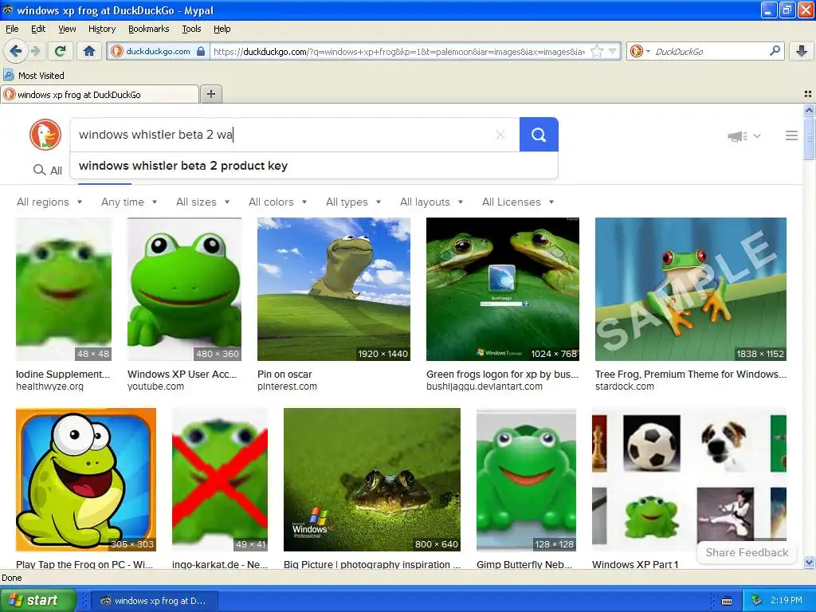
Task: Open the Pin on oscar result title
Action: pos(284,375)
